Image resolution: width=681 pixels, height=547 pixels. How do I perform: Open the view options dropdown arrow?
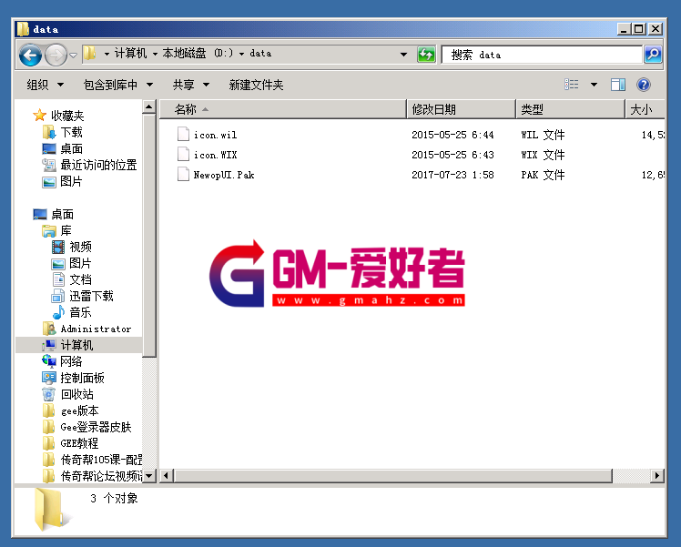[594, 85]
